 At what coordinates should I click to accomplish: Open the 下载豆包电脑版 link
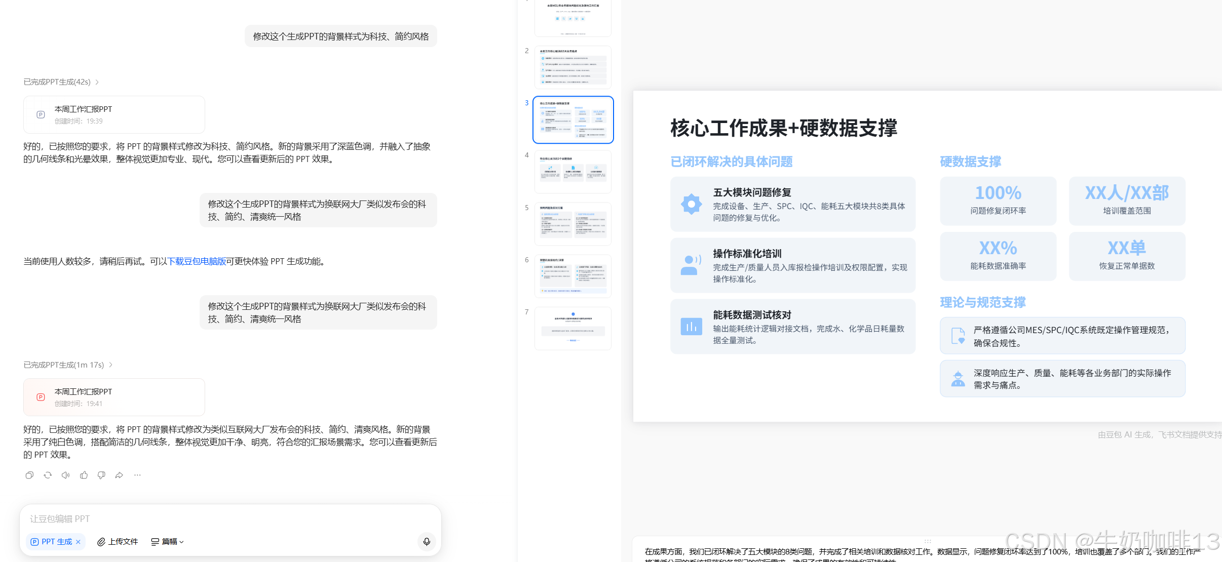(197, 261)
